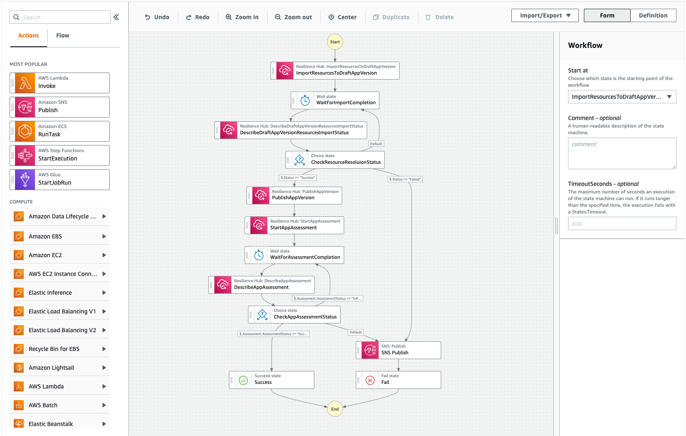The width and height of the screenshot is (686, 436).
Task: Switch to the Definition tab
Action: 653,15
